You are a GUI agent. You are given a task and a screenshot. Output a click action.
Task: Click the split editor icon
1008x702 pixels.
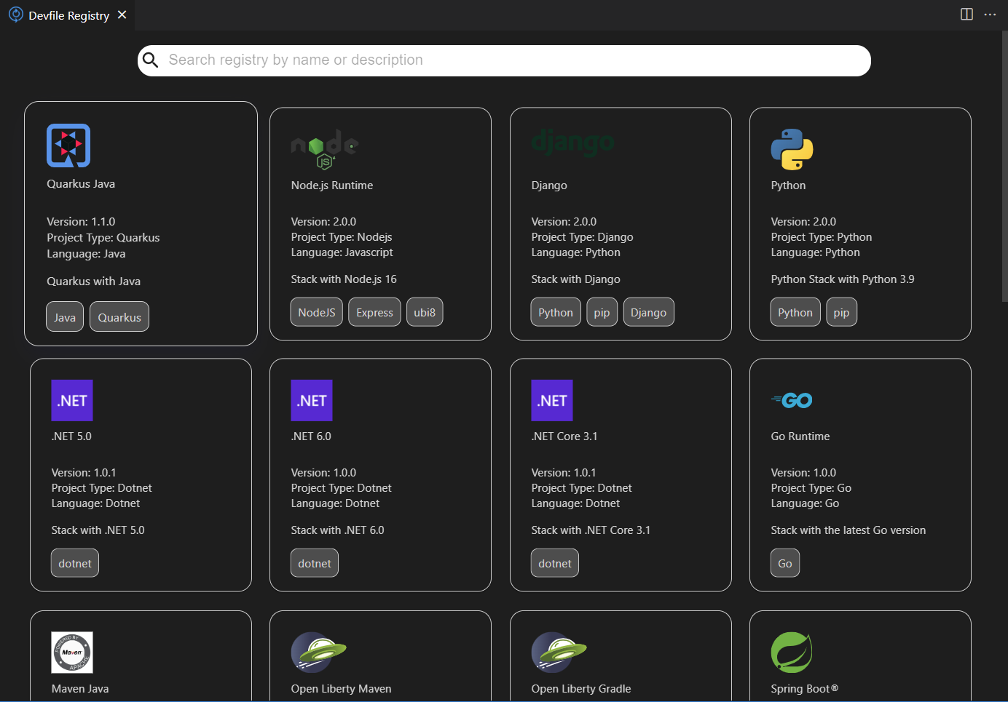966,15
